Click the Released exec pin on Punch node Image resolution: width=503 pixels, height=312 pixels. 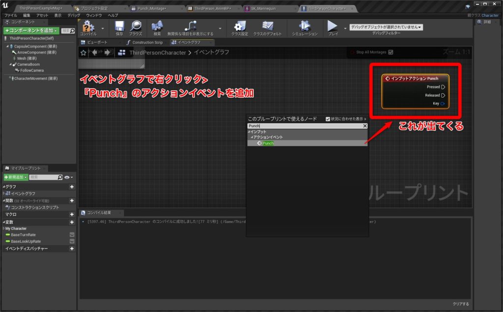443,95
